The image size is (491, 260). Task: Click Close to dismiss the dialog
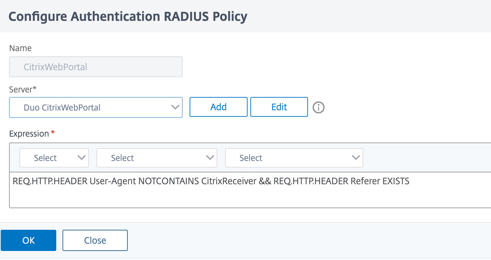[x=95, y=240]
